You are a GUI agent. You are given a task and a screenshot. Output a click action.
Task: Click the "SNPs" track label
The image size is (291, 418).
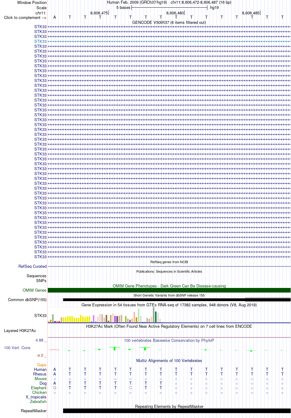[41, 281]
